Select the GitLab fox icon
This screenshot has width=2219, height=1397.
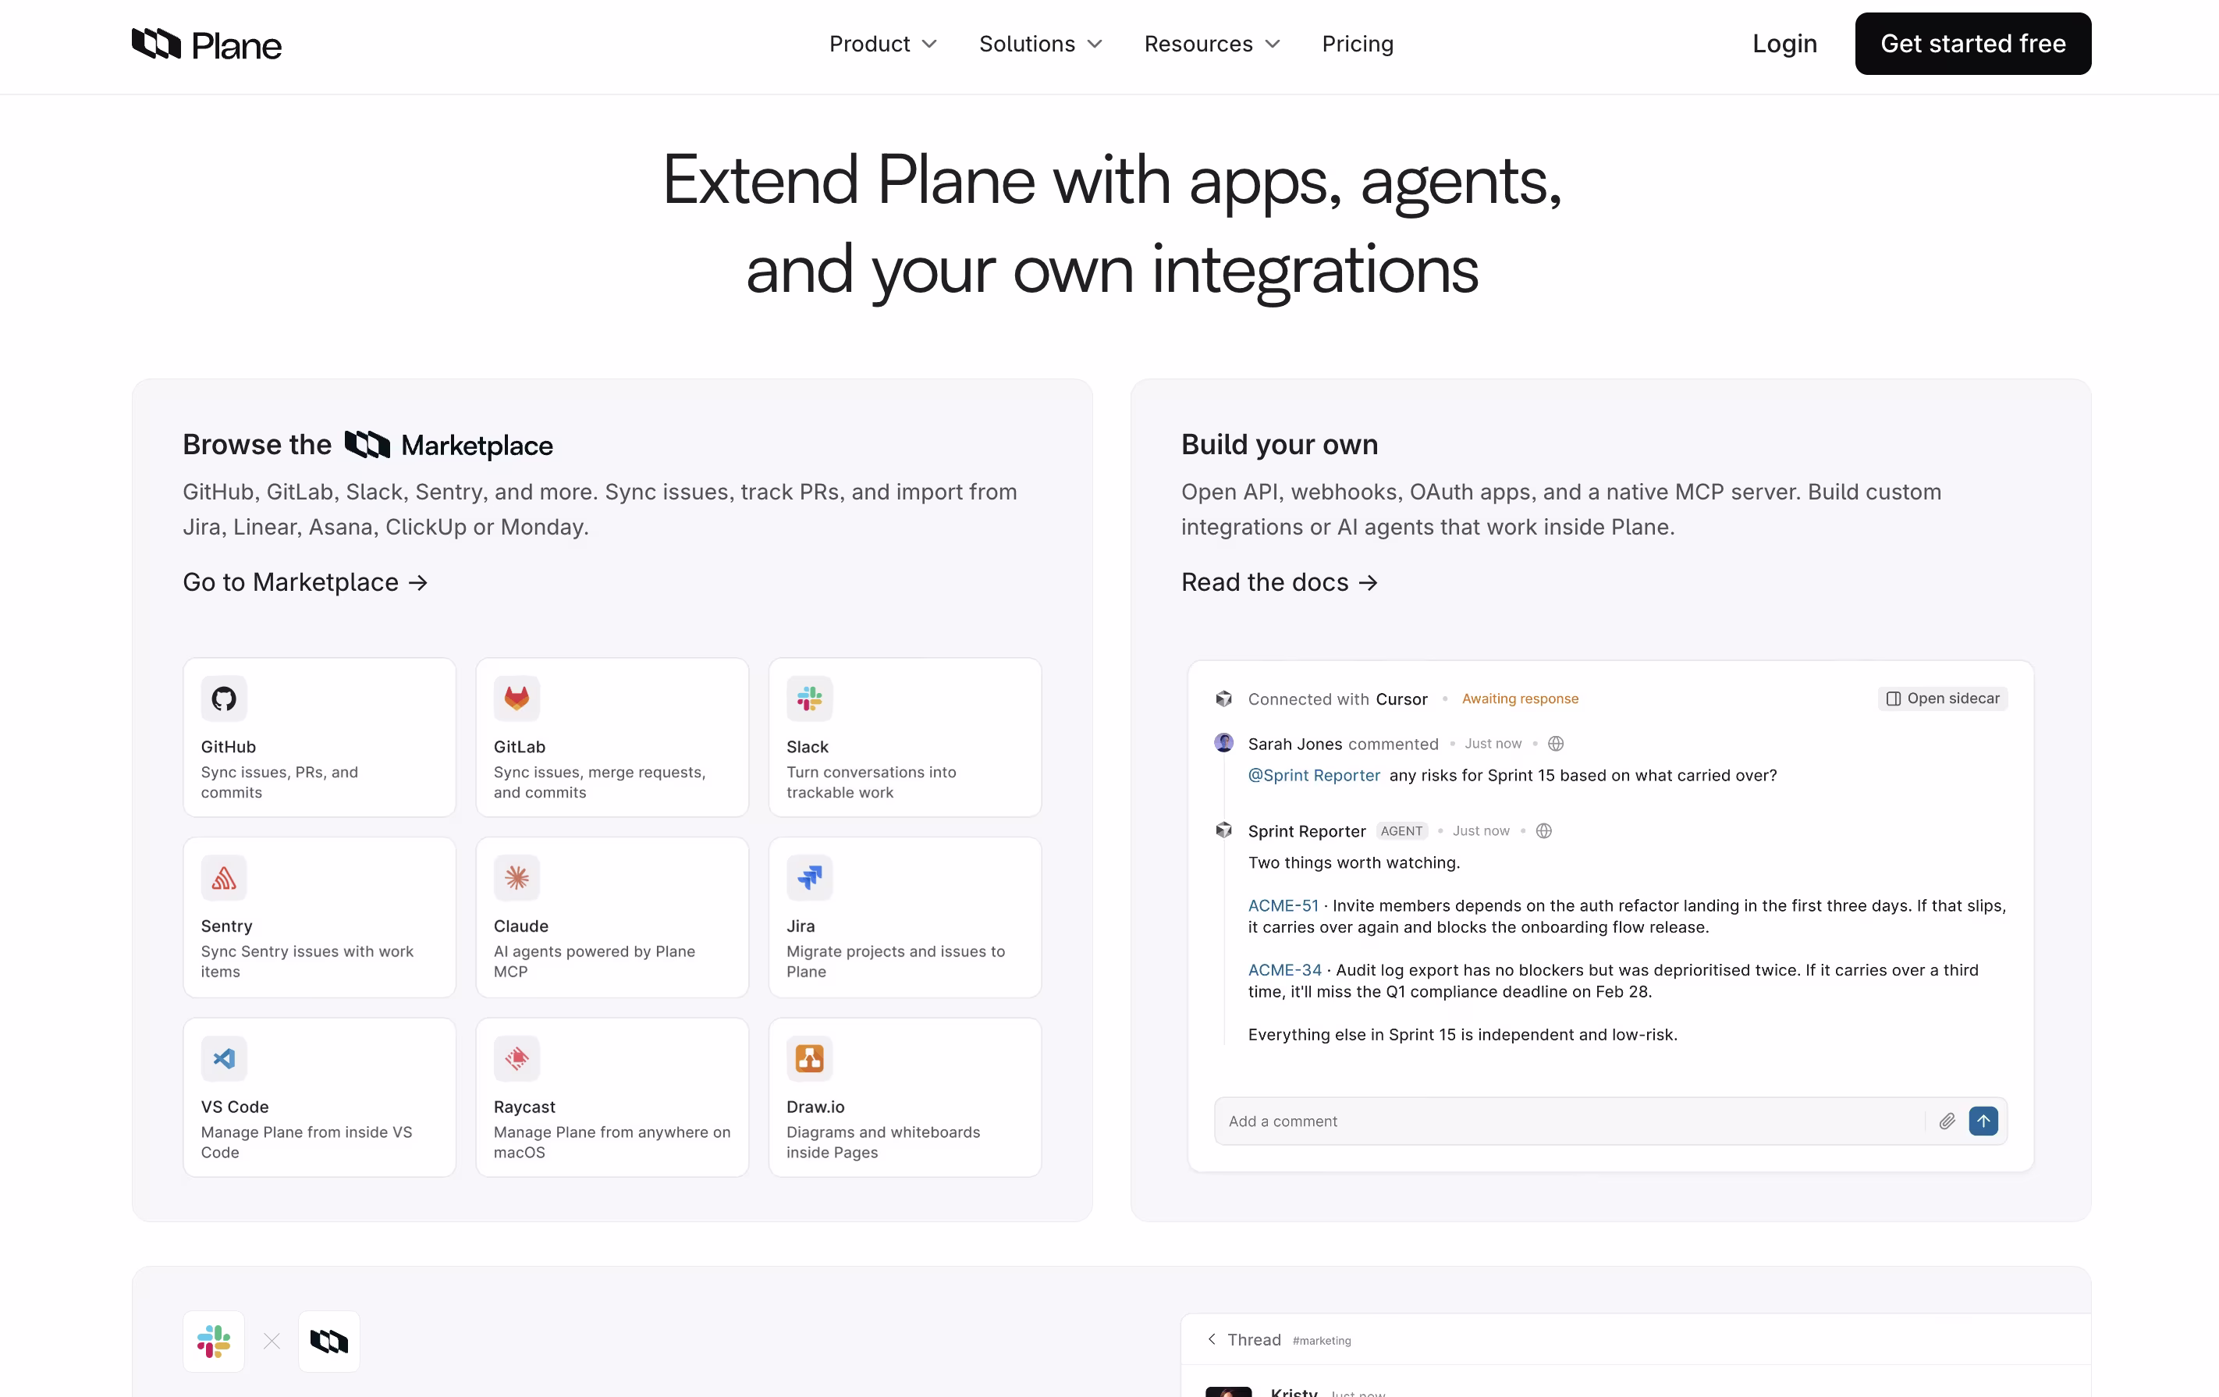[x=516, y=698]
